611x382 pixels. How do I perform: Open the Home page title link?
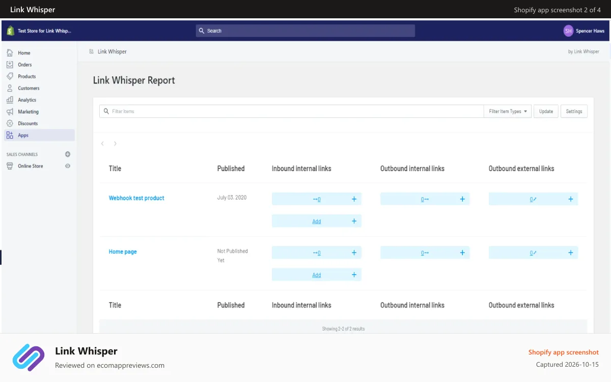coord(123,252)
